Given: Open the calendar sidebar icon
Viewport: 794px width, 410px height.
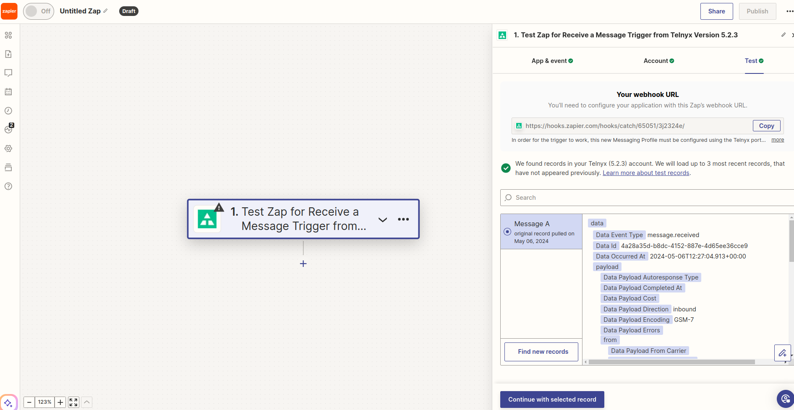Looking at the screenshot, I should [x=8, y=92].
